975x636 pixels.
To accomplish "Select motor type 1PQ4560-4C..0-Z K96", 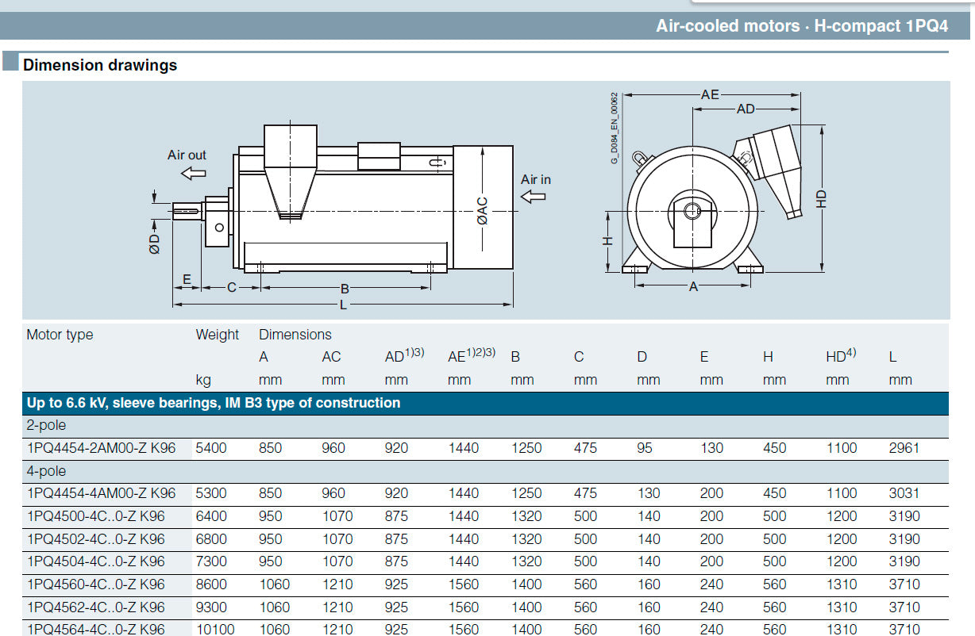I will (x=96, y=584).
